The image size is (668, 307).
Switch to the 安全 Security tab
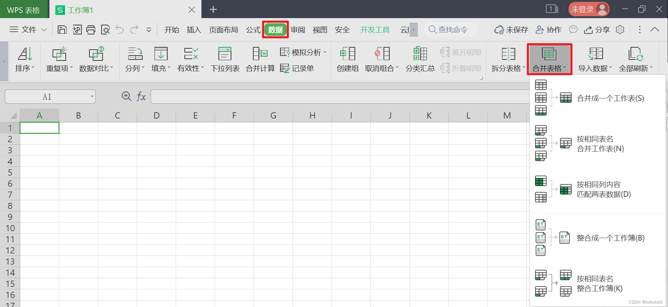point(342,30)
